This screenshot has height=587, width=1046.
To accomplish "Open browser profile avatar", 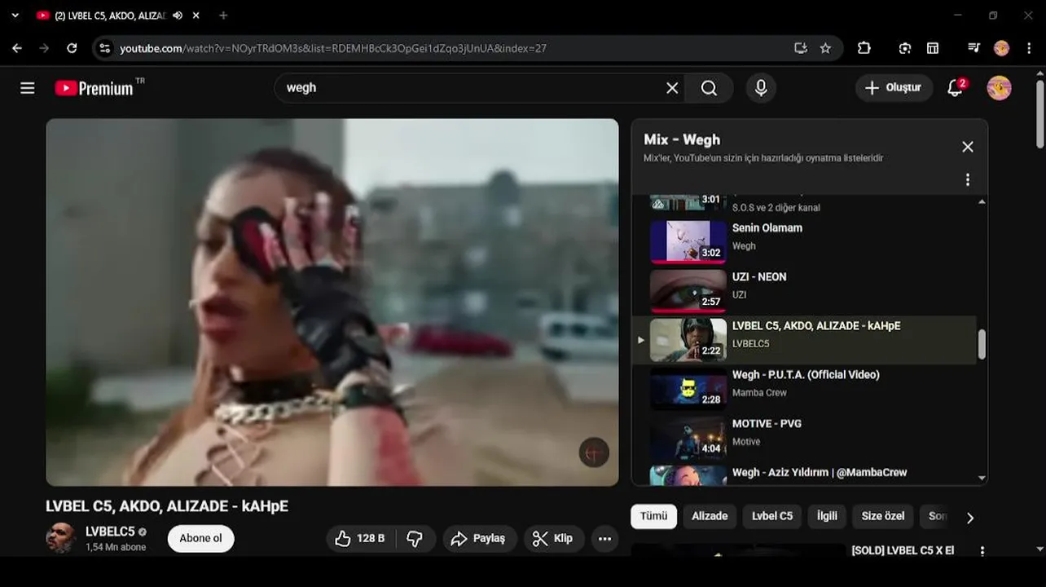I will 1001,48.
